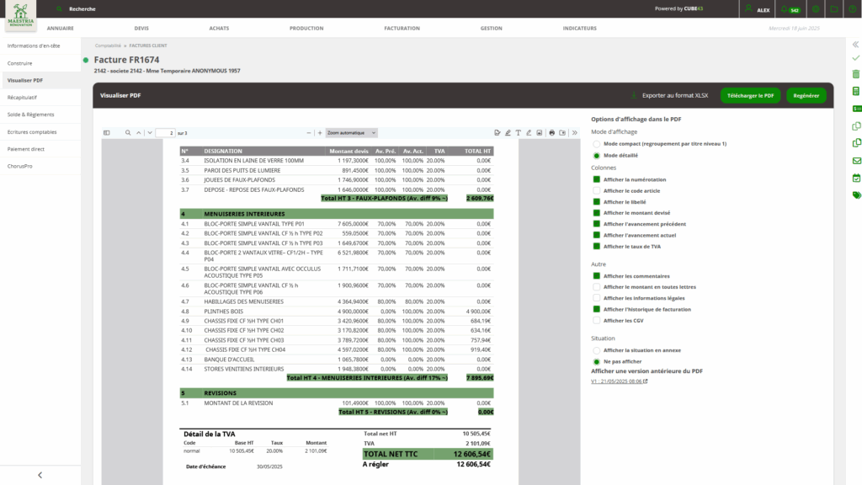Image resolution: width=862 pixels, height=485 pixels.
Task: Open previous version V1 link
Action: [x=619, y=381]
